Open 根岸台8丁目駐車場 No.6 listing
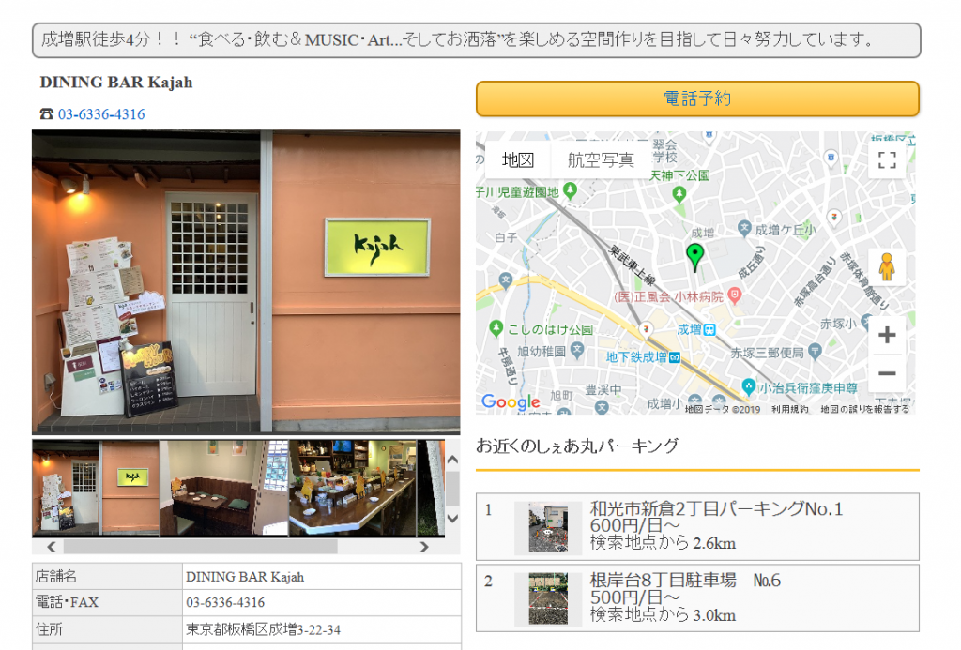The height and width of the screenshot is (650, 961). [697, 597]
